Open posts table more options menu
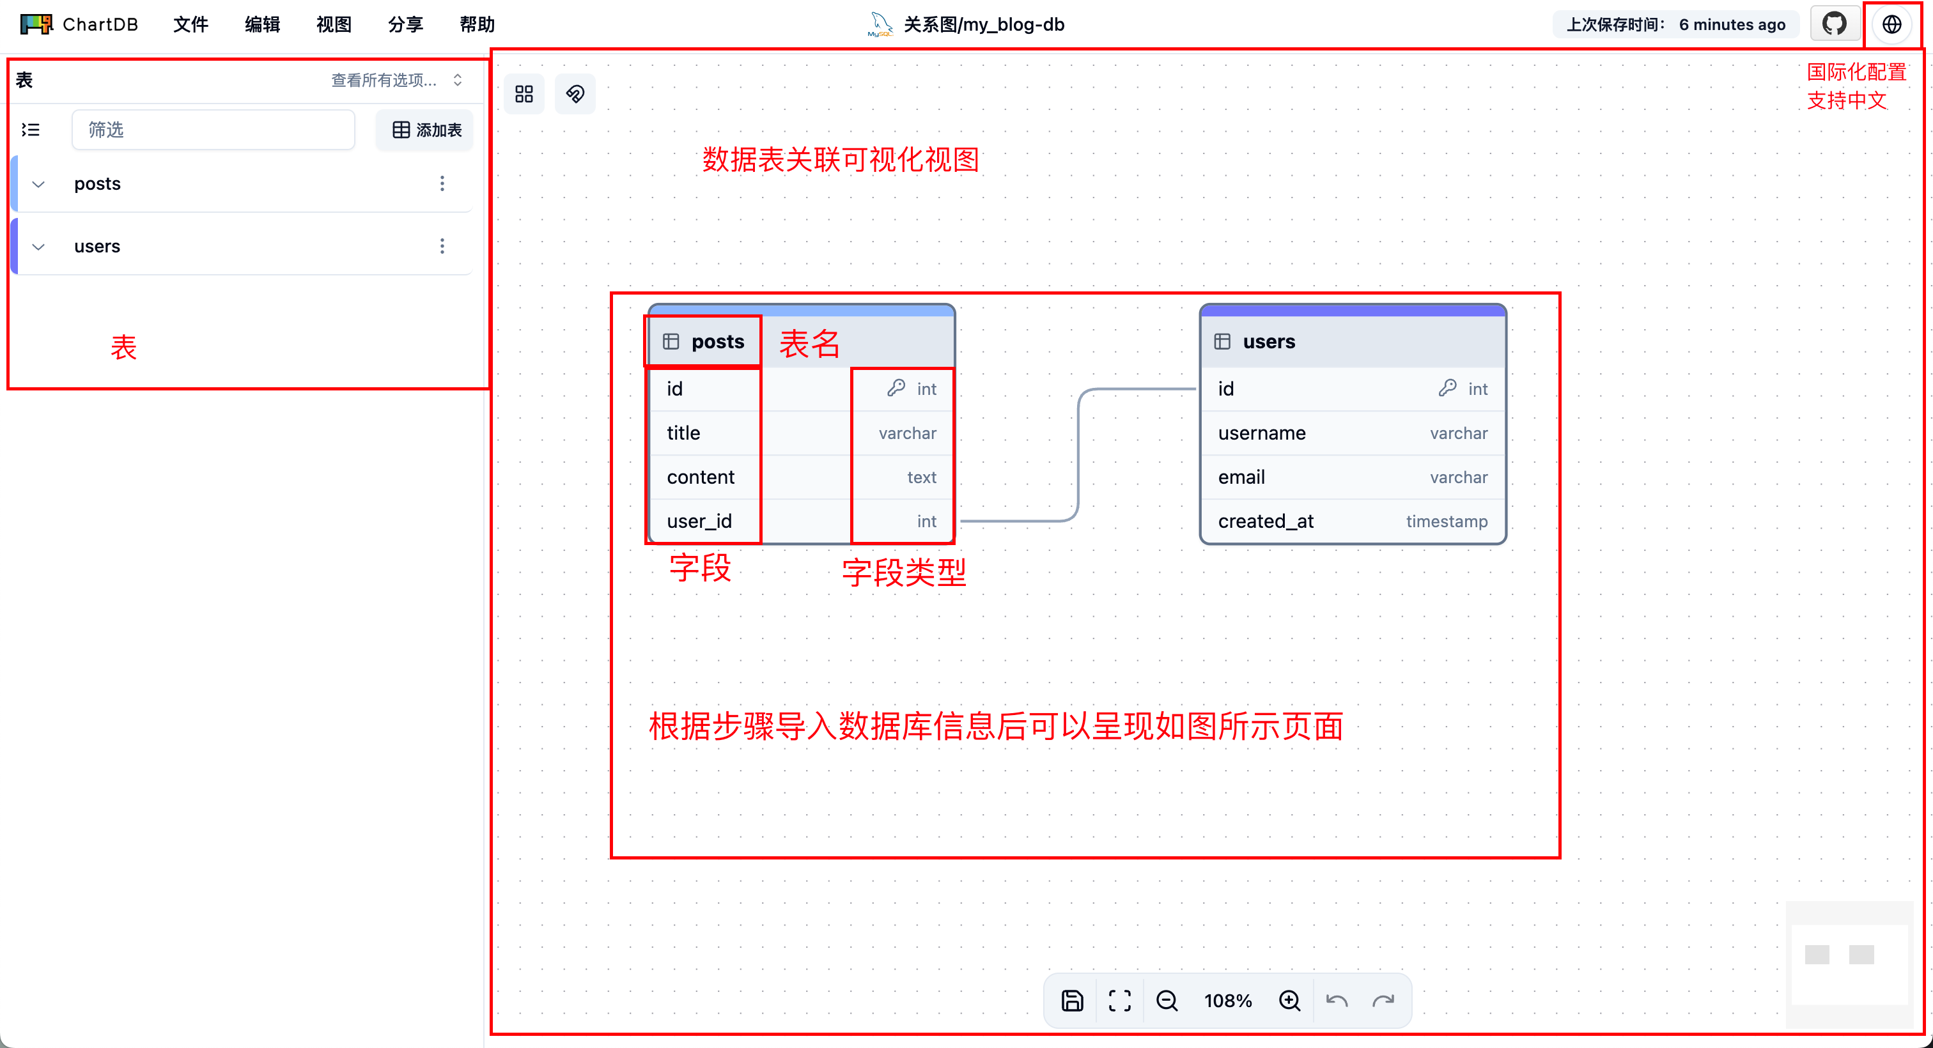 [x=442, y=184]
